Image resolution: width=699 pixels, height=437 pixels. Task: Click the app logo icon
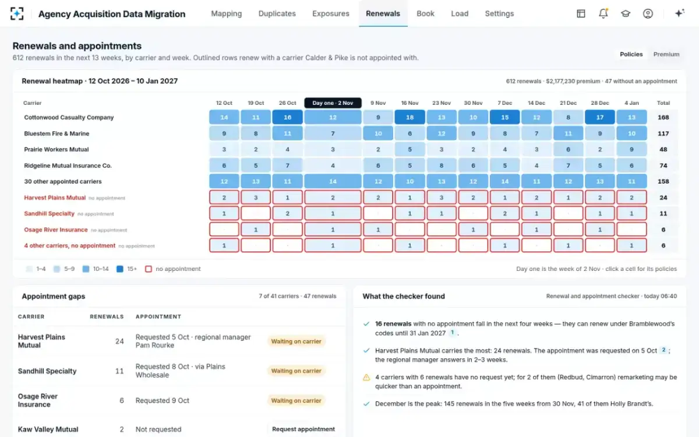(x=17, y=13)
